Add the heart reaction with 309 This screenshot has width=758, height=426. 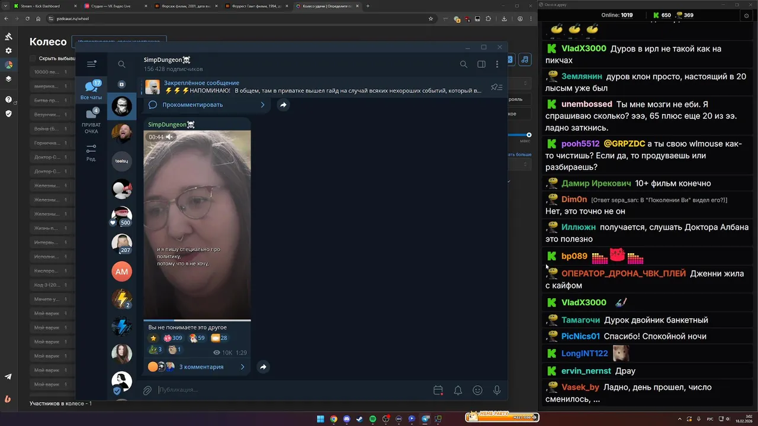(173, 338)
